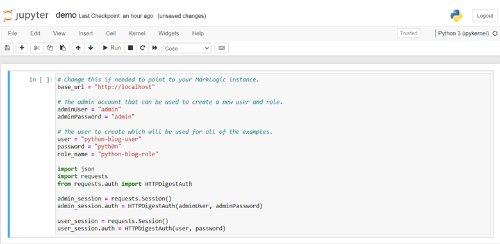
Task: Copy selected cells icon
Action: point(50,48)
